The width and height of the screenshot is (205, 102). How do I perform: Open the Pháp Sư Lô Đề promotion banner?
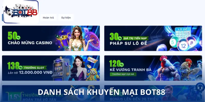point(153,38)
